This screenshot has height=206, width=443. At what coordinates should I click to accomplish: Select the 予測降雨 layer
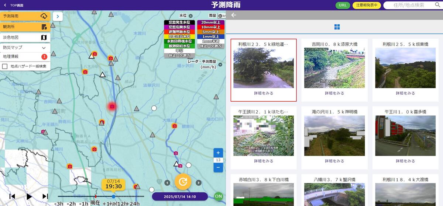25,16
